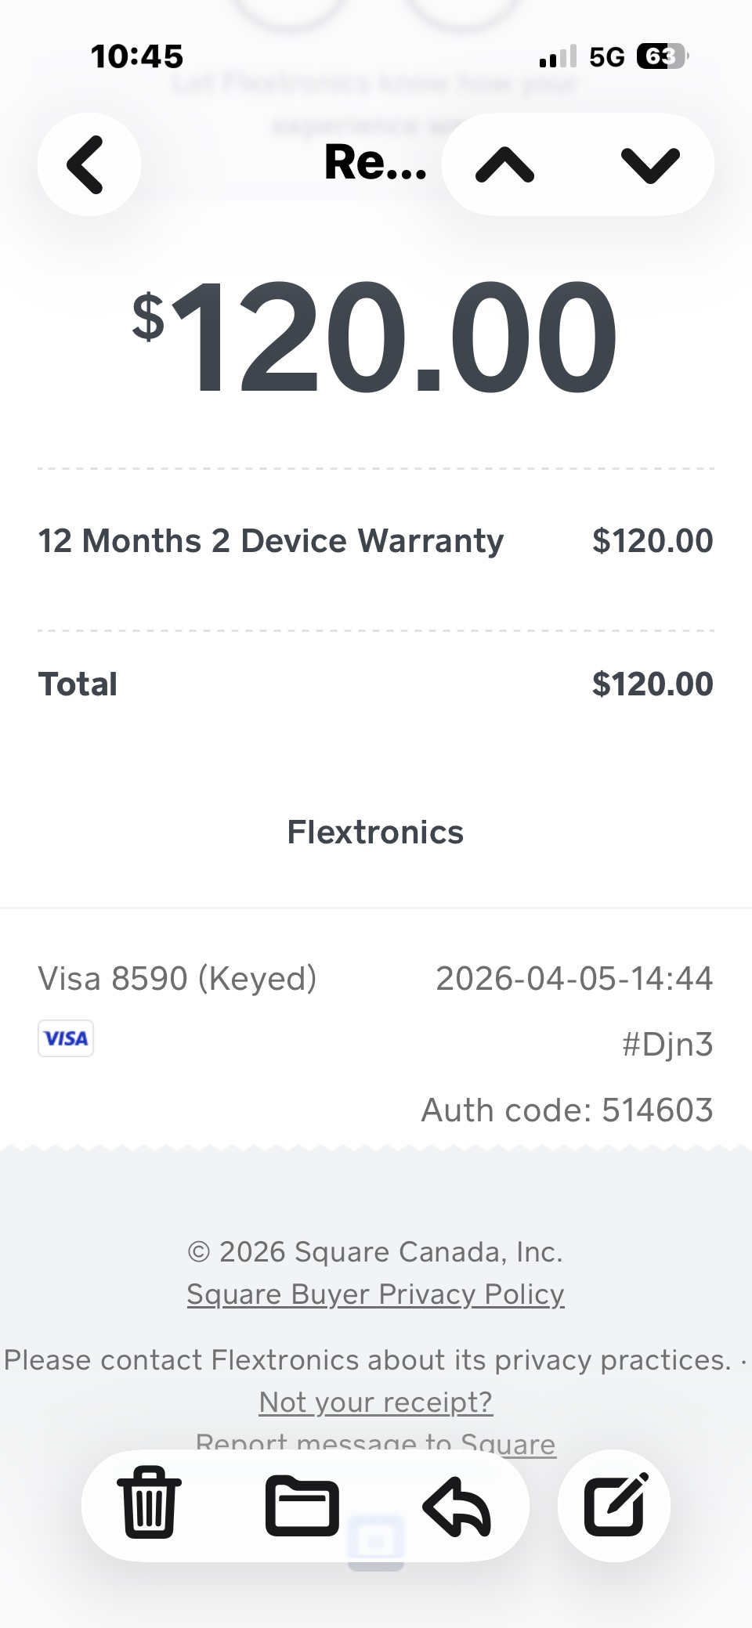752x1628 pixels.
Task: Tap the Auth code 514603 text
Action: (x=567, y=1110)
